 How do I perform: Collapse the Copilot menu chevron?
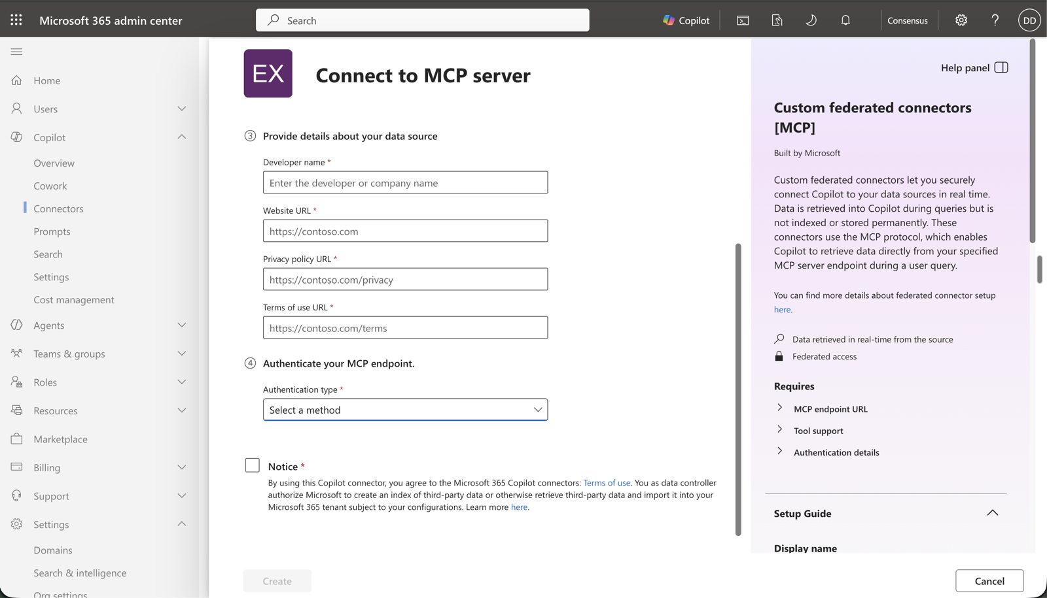(182, 137)
